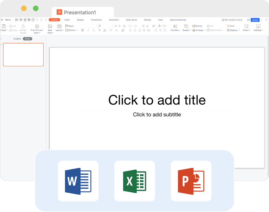The height and width of the screenshot is (212, 269).
Task: Open the Slide Show tab
Action: pyautogui.click(x=132, y=20)
